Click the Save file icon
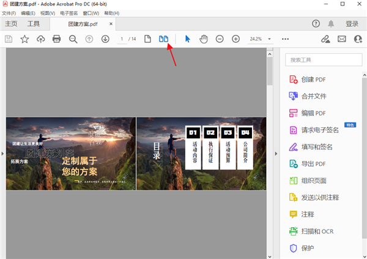 (9, 39)
